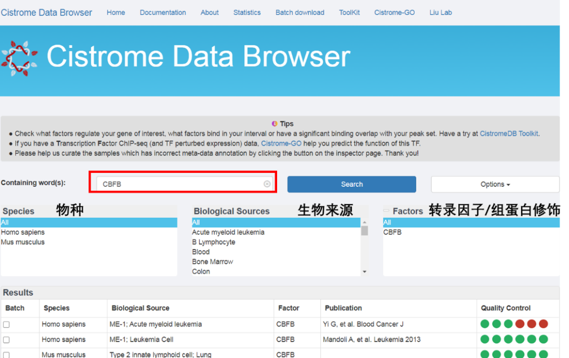Click the Cistrome logo icon in banner

coord(19,58)
